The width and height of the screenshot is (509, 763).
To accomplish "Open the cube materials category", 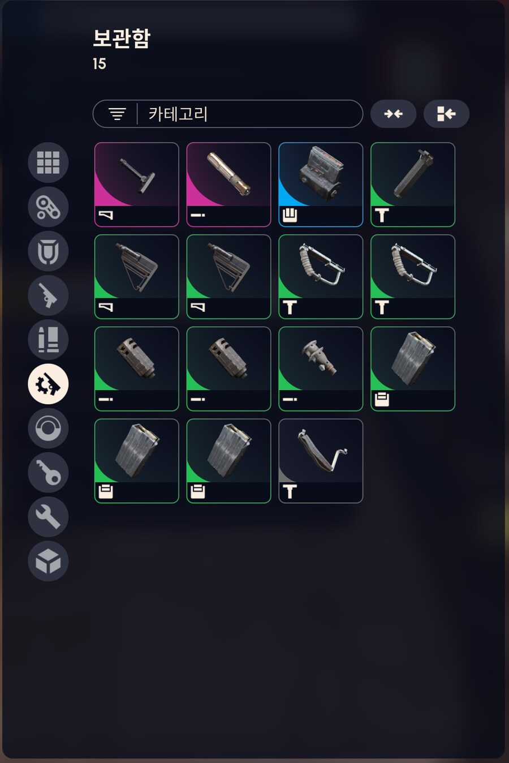I will pos(48,561).
